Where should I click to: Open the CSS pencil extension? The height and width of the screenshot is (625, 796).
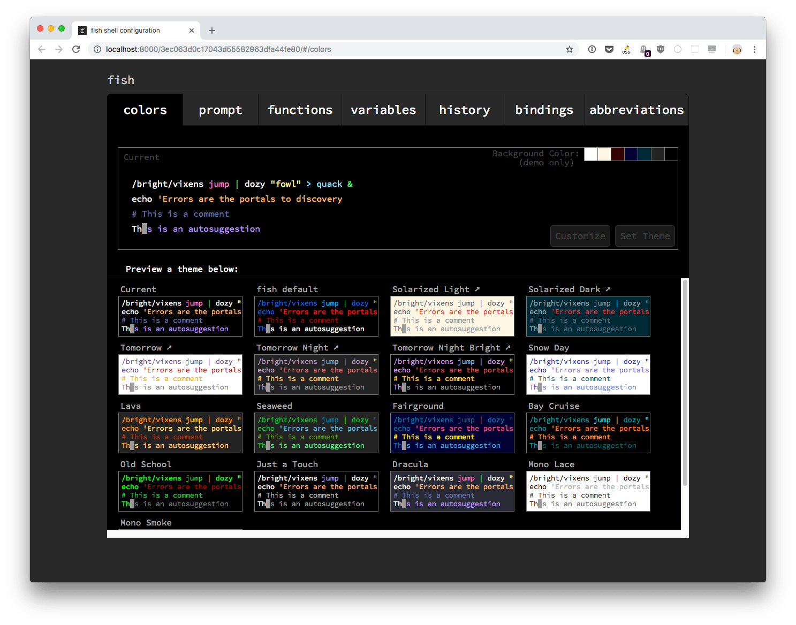(626, 50)
